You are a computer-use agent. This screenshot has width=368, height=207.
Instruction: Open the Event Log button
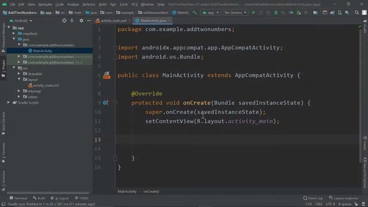(313, 198)
